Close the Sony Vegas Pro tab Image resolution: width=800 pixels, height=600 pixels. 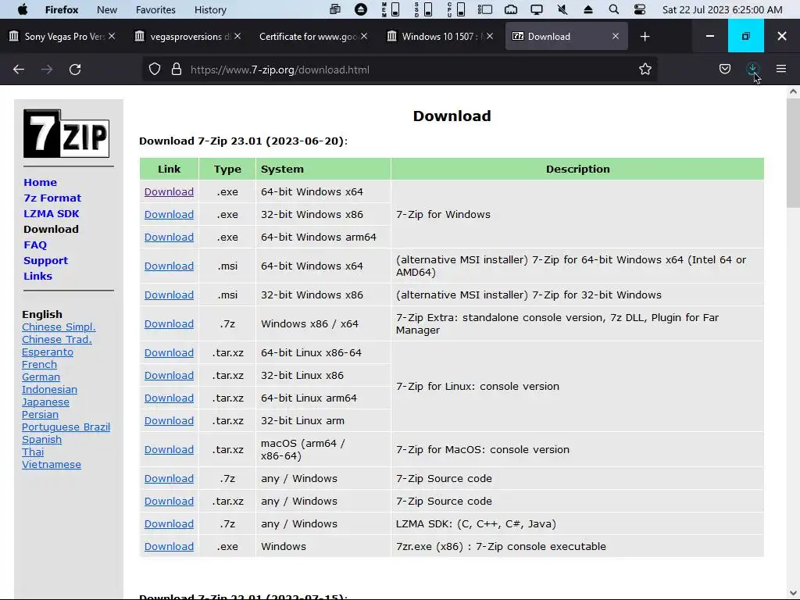(112, 36)
